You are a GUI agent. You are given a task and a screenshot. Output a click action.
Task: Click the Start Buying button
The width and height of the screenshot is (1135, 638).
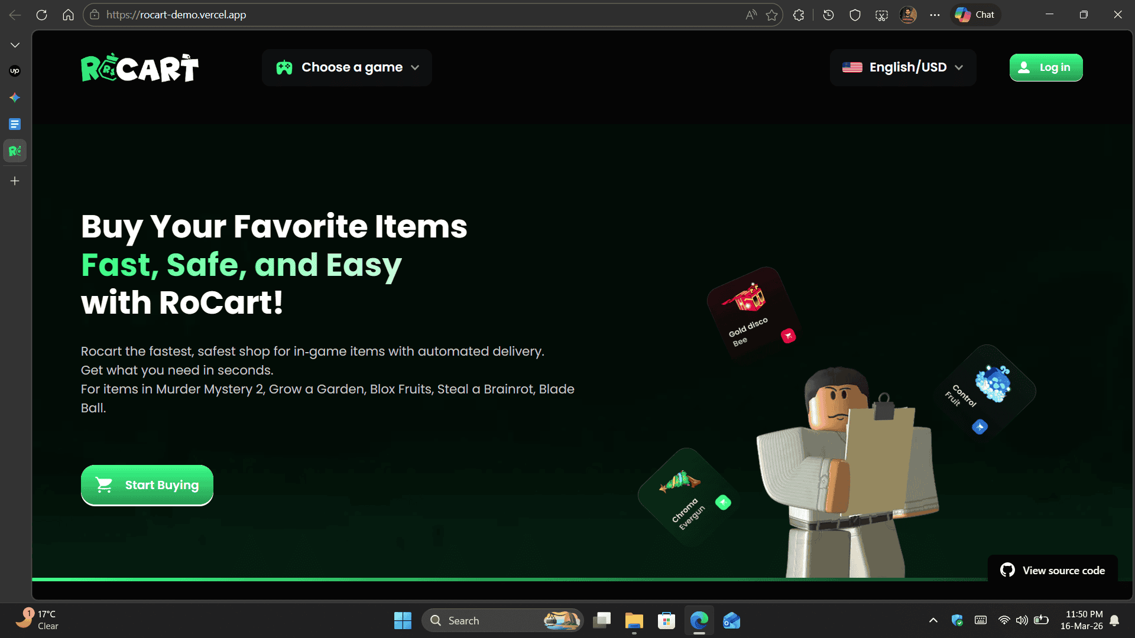tap(147, 485)
